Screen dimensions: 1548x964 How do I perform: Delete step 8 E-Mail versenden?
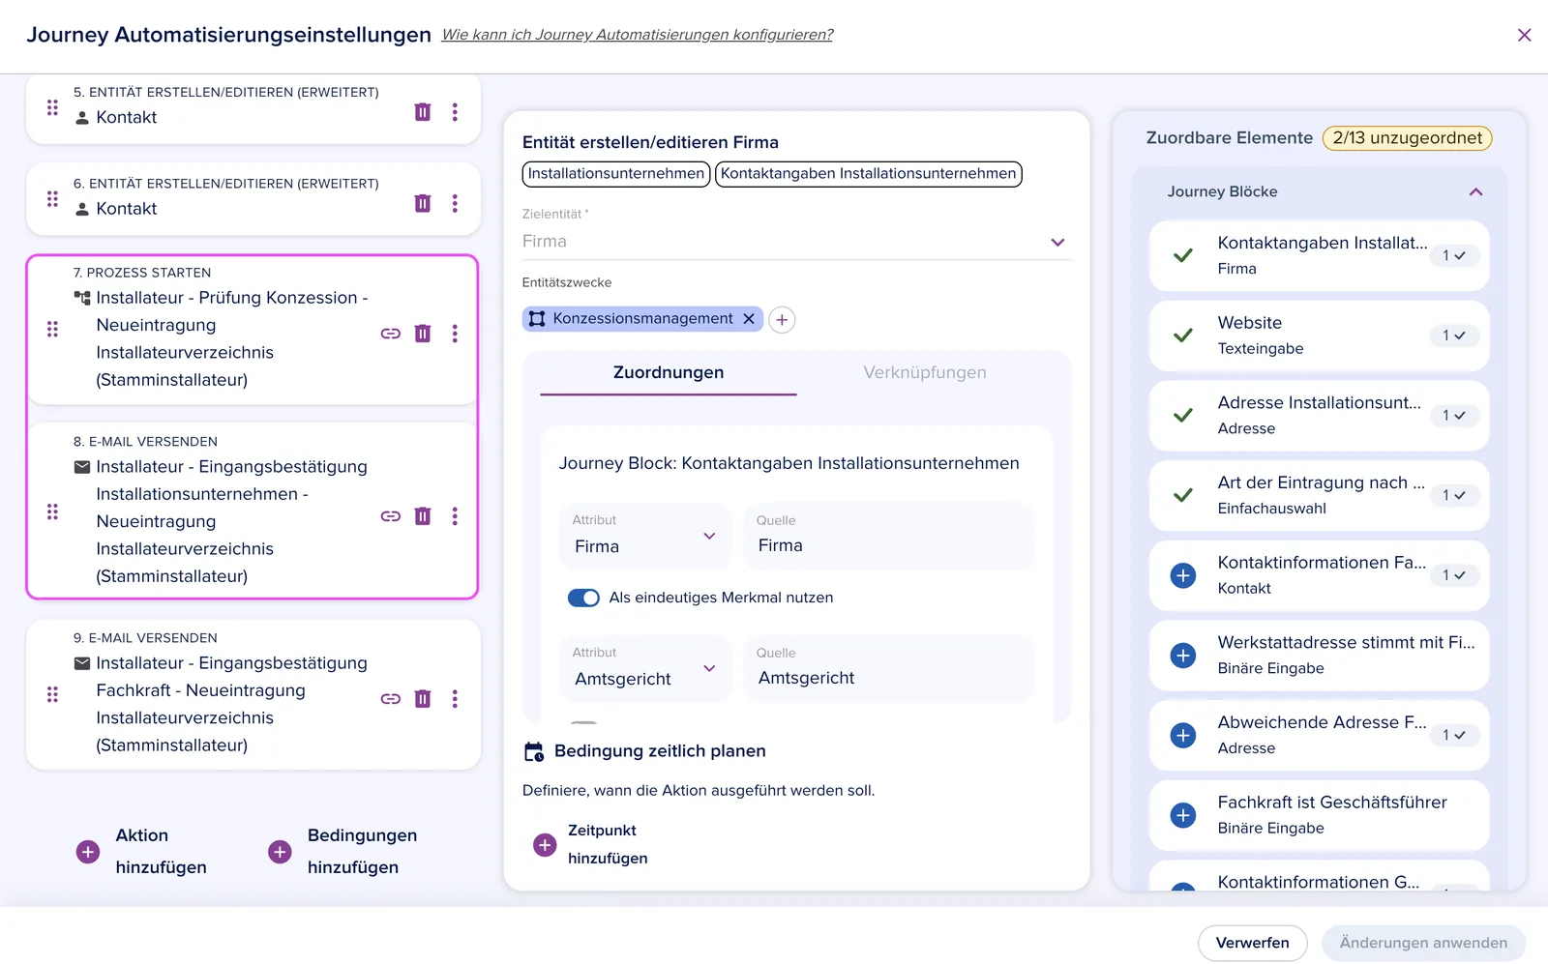click(x=423, y=516)
